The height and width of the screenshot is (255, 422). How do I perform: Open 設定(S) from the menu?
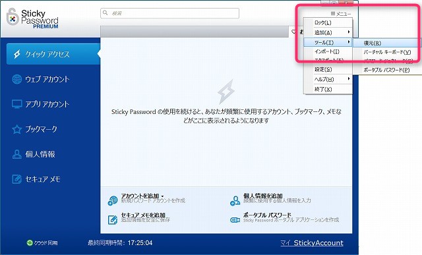(x=328, y=69)
